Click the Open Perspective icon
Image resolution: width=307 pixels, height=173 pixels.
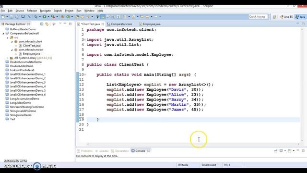(274, 17)
